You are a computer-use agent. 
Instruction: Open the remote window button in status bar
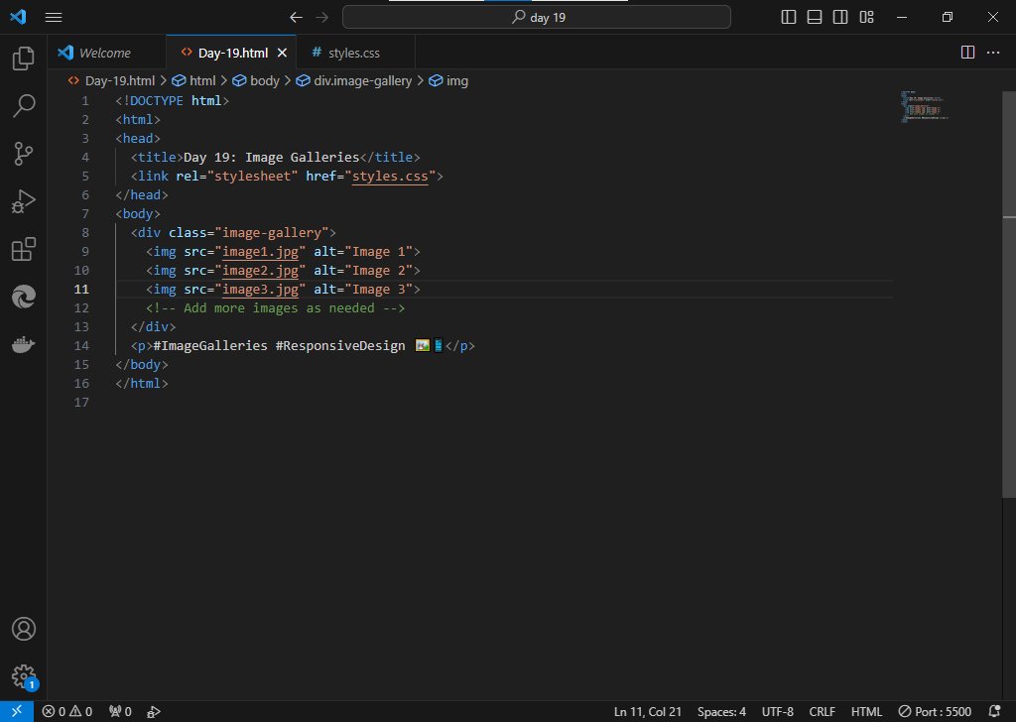coord(17,712)
